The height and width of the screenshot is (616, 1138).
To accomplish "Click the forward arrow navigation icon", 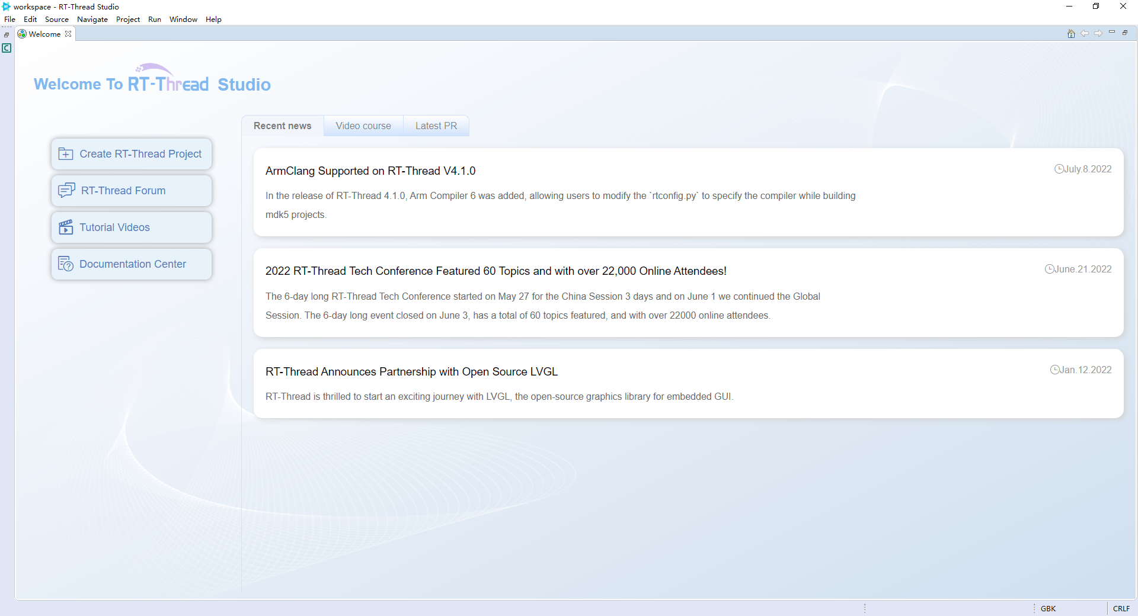I will (x=1098, y=34).
